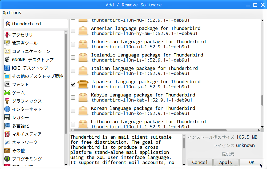Select the 多言語化 category label
This screenshot has width=267, height=169.
[21, 126]
